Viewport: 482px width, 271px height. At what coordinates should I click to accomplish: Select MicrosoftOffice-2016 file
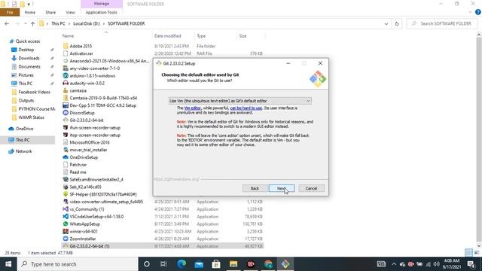click(x=89, y=142)
